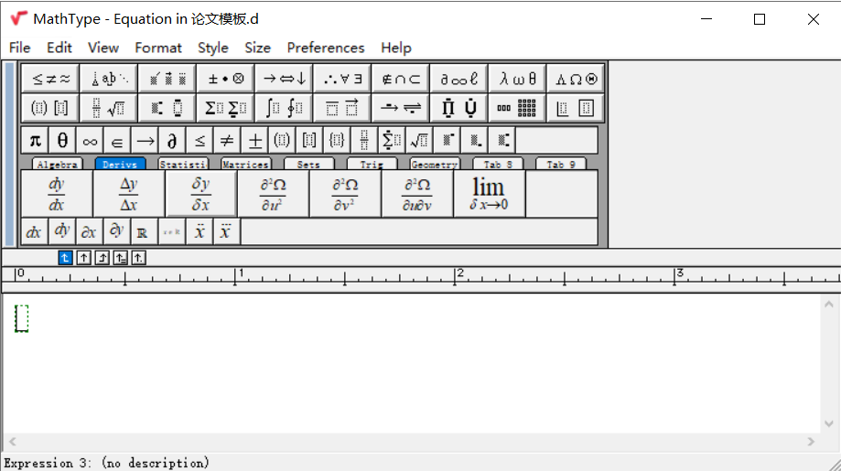Open the Size menu
The width and height of the screenshot is (841, 471).
(x=257, y=48)
